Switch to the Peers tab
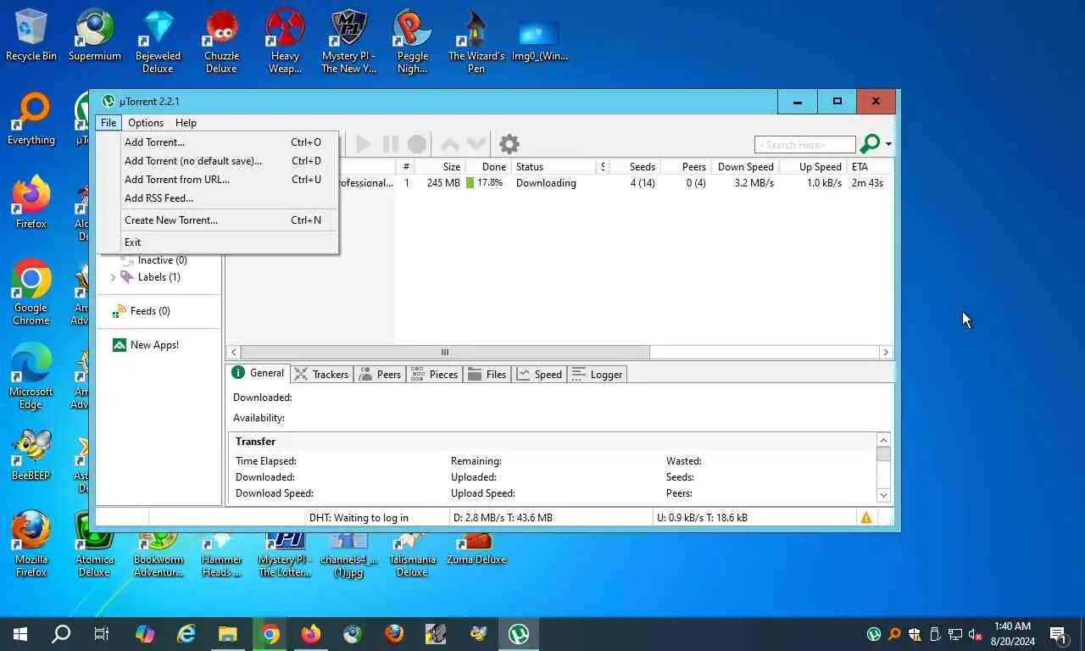Viewport: 1085px width, 651px height. [380, 374]
